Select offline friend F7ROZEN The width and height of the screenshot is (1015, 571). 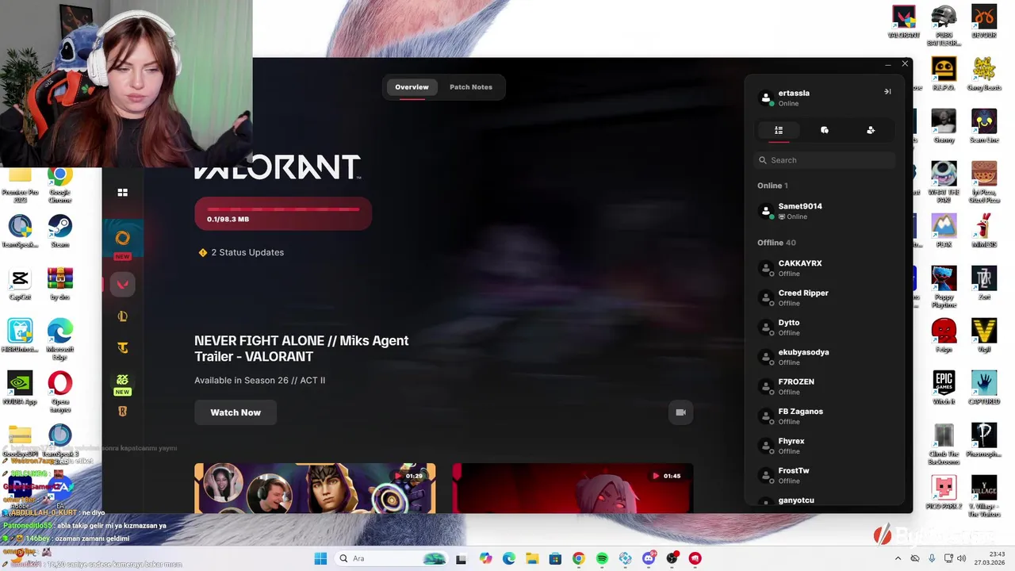tap(825, 386)
